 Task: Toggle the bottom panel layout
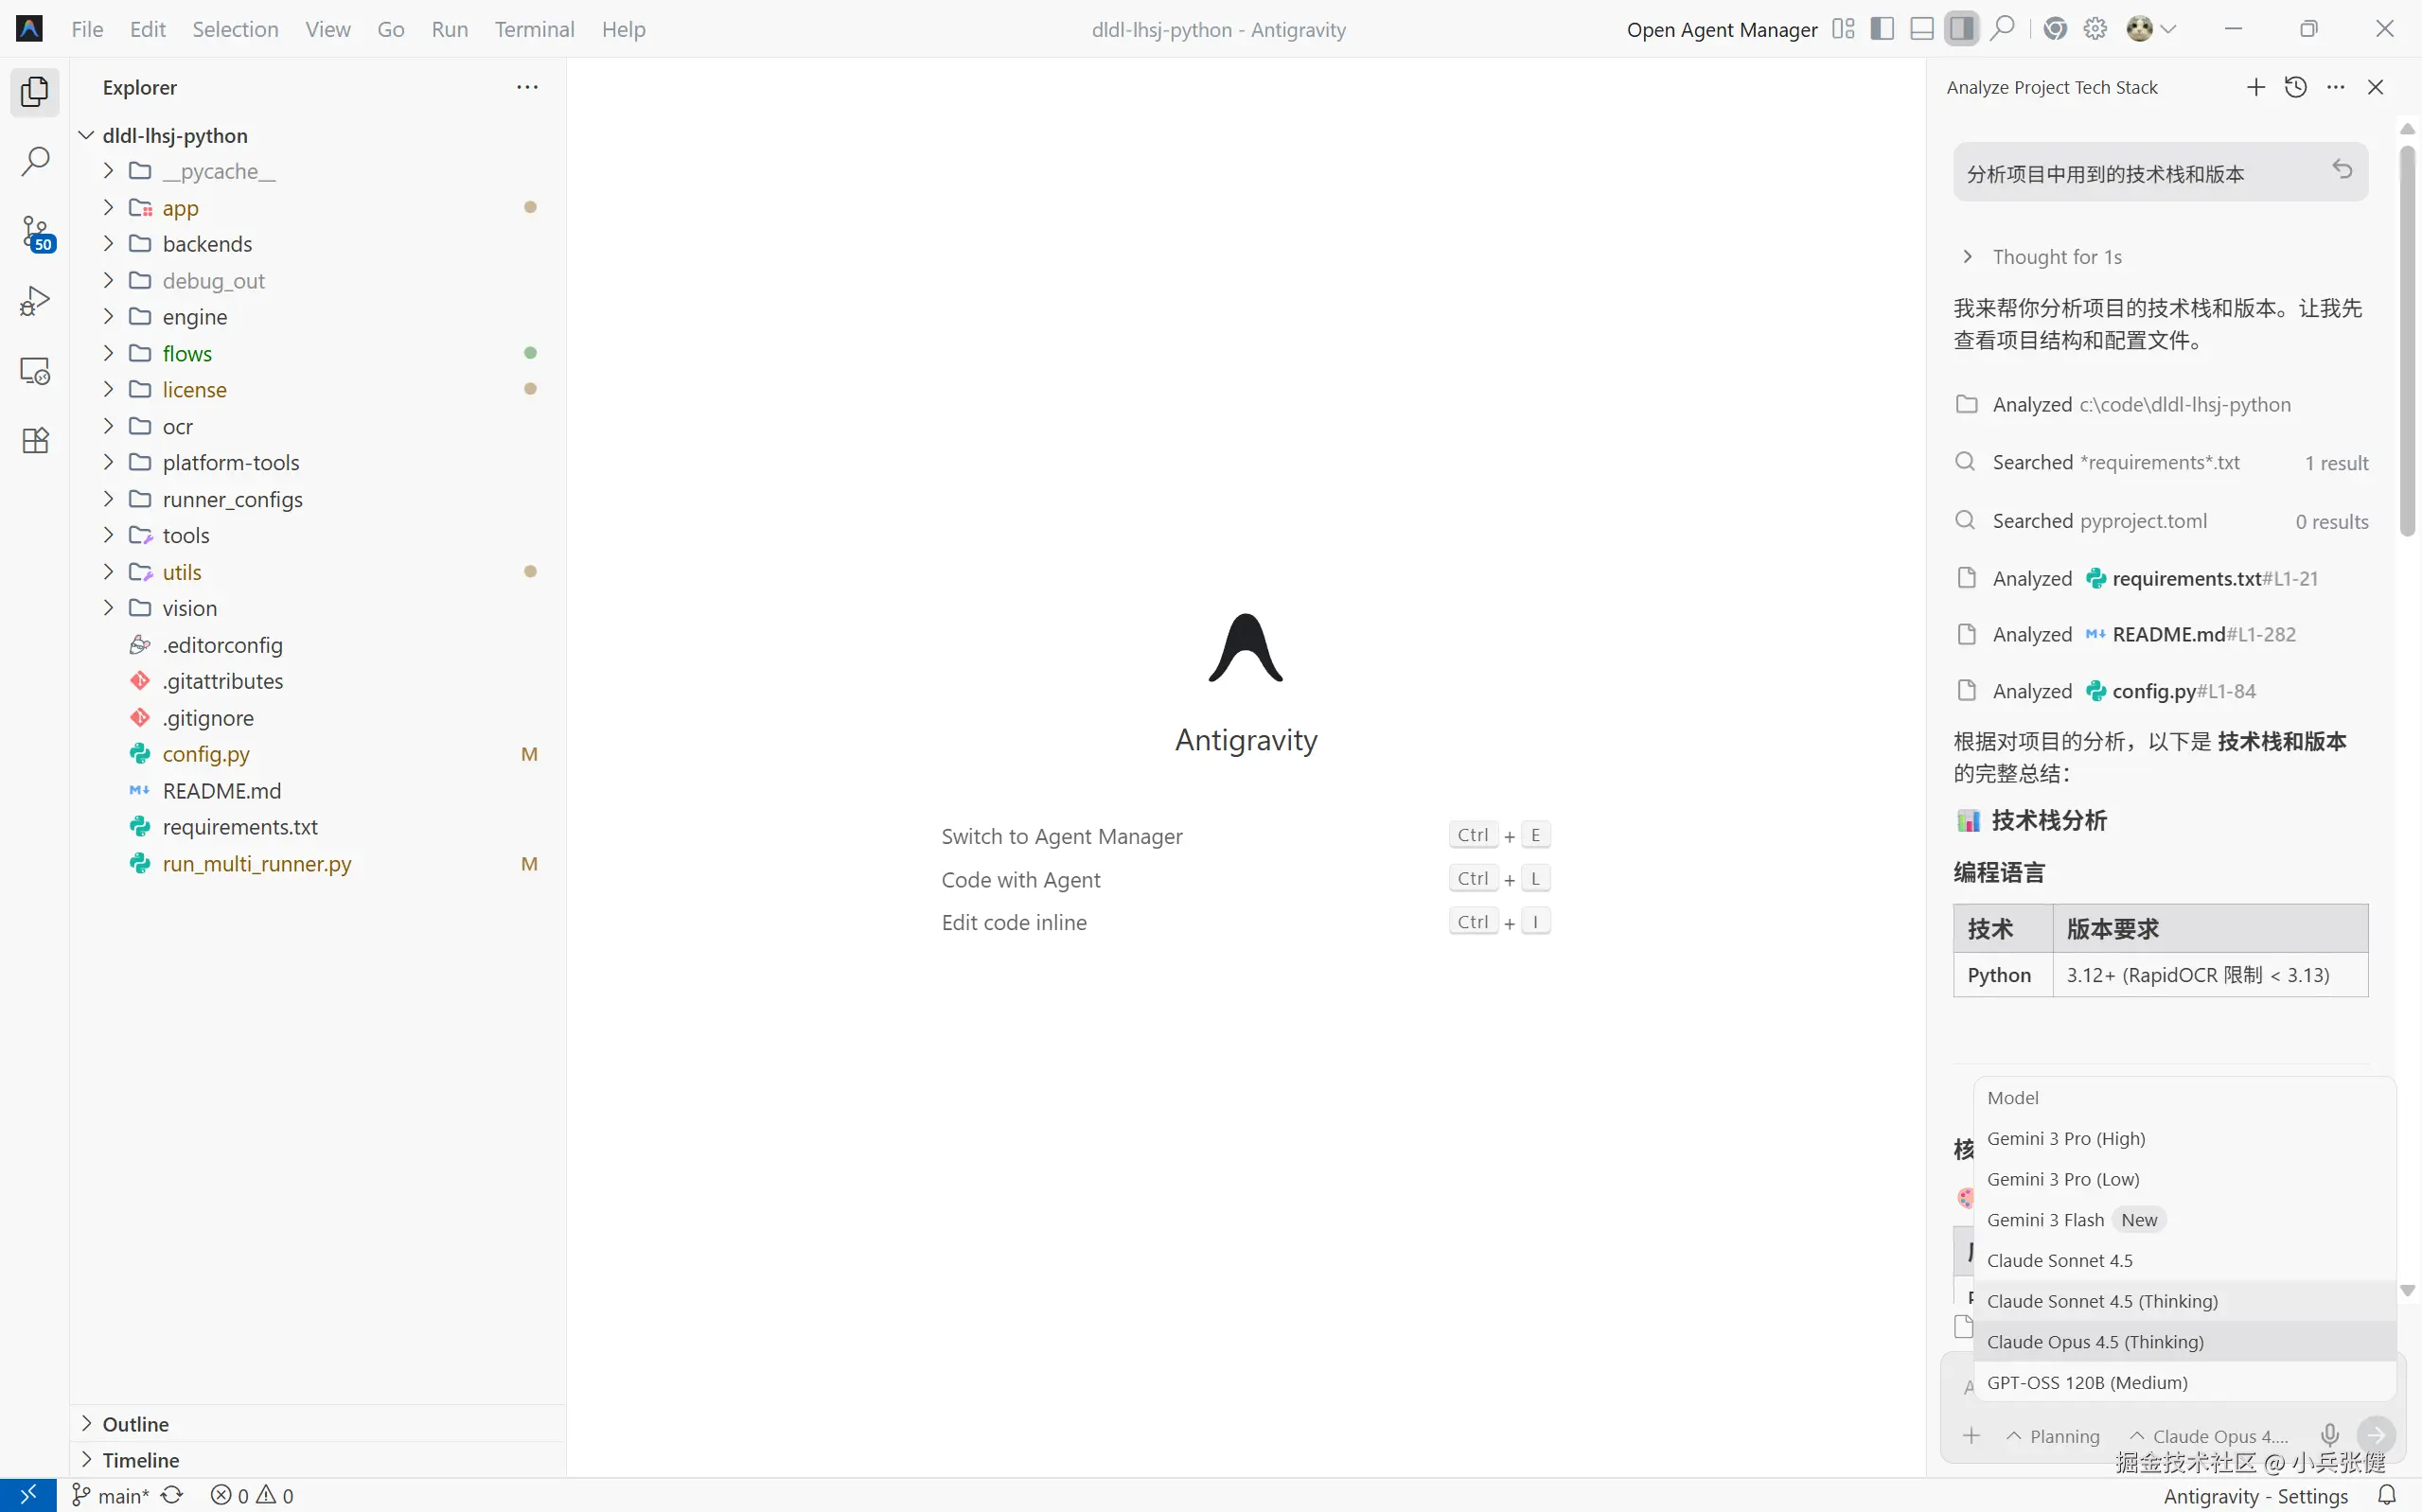coord(1921,29)
